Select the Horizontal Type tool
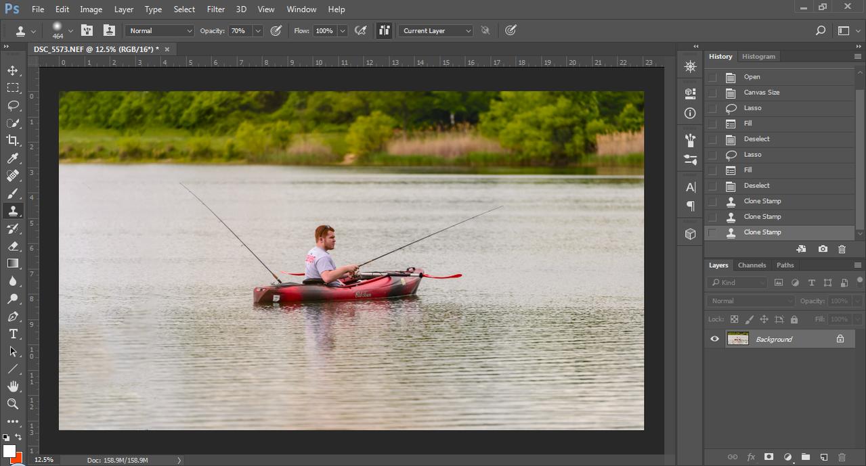The height and width of the screenshot is (466, 866). [13, 334]
